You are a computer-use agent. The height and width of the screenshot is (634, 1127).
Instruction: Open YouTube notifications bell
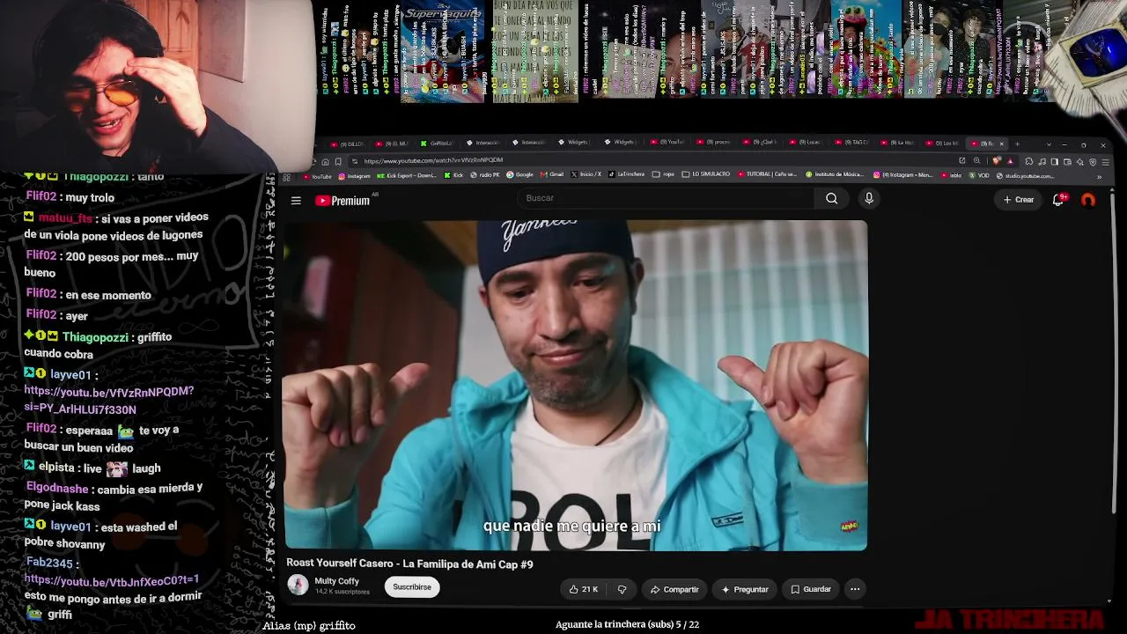1059,200
